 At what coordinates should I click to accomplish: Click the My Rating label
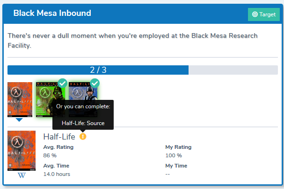[x=178, y=147]
